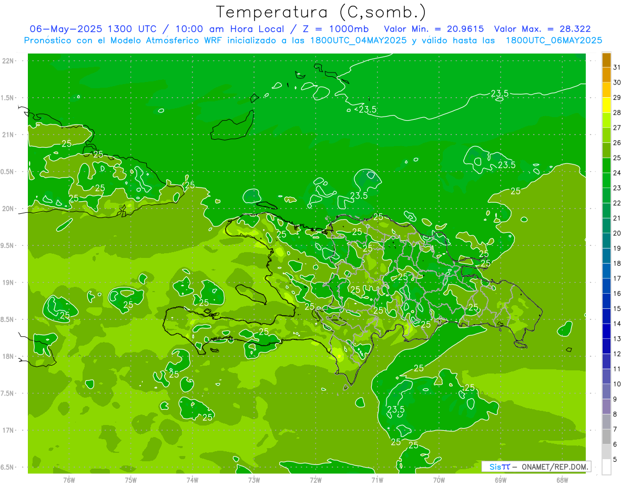Click the "31" label on the color scale
This screenshot has width=631, height=487.
tap(617, 67)
